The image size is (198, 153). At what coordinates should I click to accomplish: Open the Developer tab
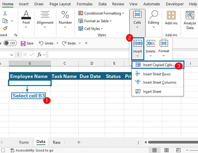175,4
